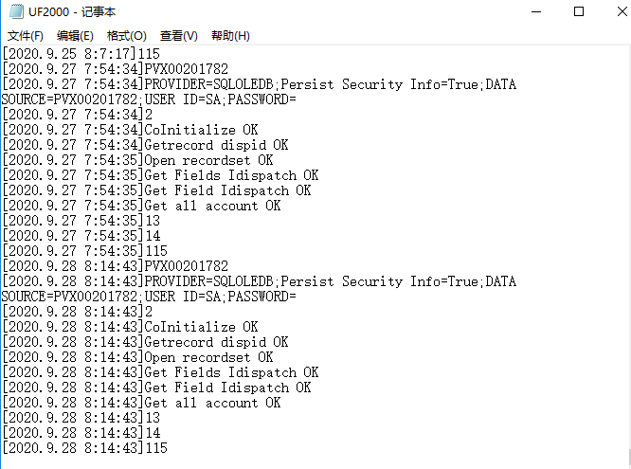
Task: Click the vertical scrollbar thumb at bottom right
Action: click(629, 459)
